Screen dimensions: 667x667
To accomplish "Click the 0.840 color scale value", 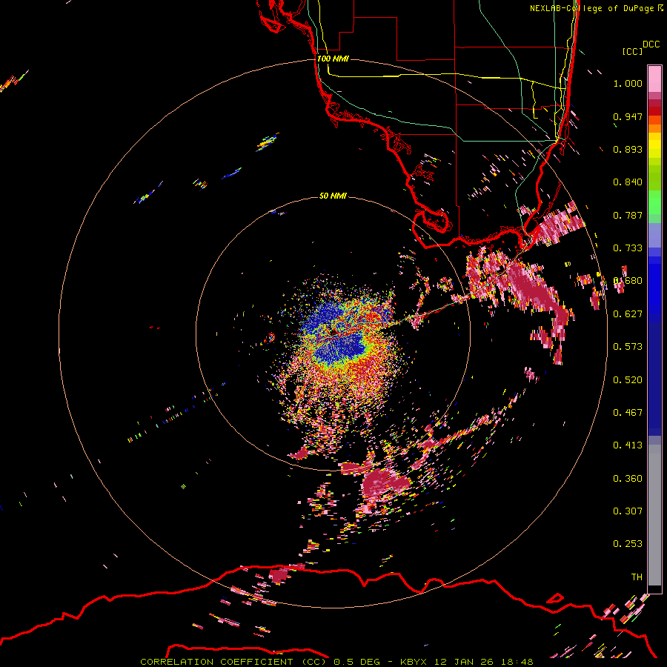I will tap(628, 182).
